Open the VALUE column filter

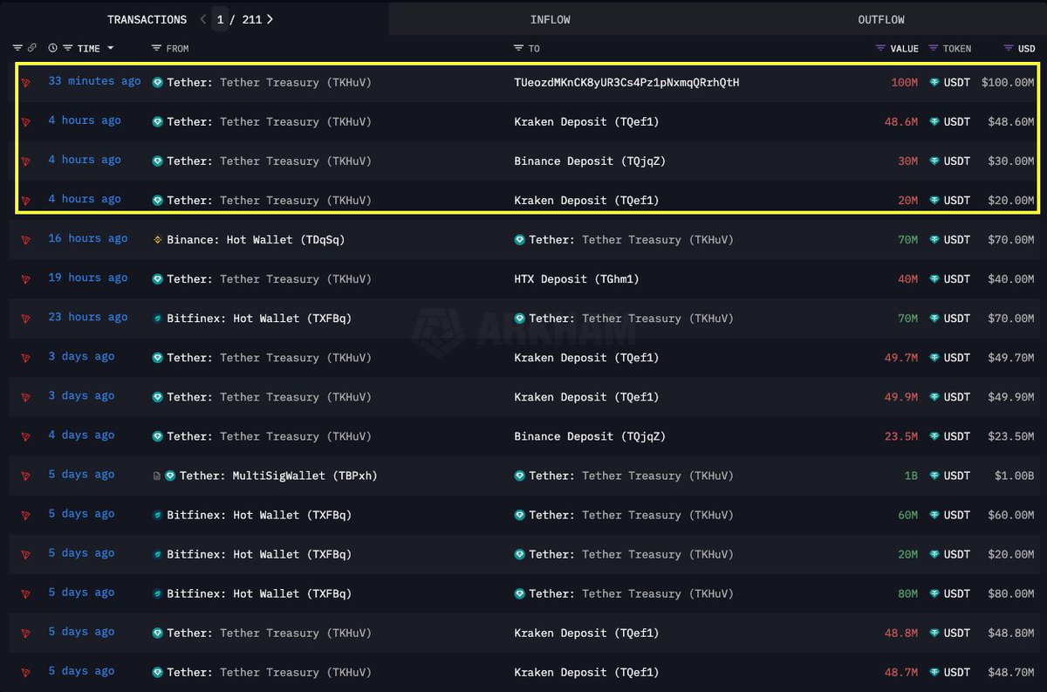[x=880, y=48]
